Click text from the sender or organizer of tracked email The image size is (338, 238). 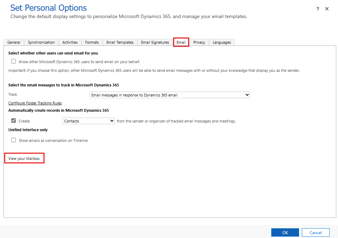click(x=176, y=121)
